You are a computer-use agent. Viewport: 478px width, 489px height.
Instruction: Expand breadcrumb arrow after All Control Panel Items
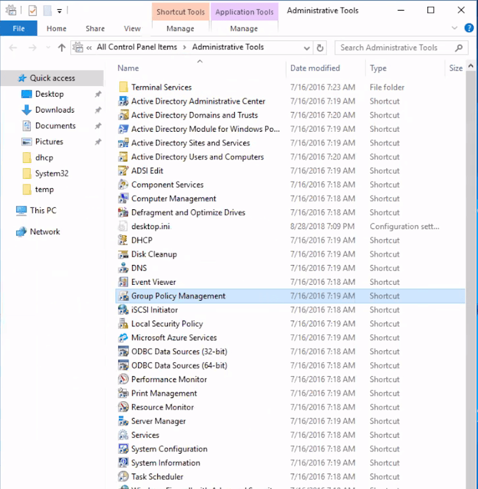coord(185,48)
